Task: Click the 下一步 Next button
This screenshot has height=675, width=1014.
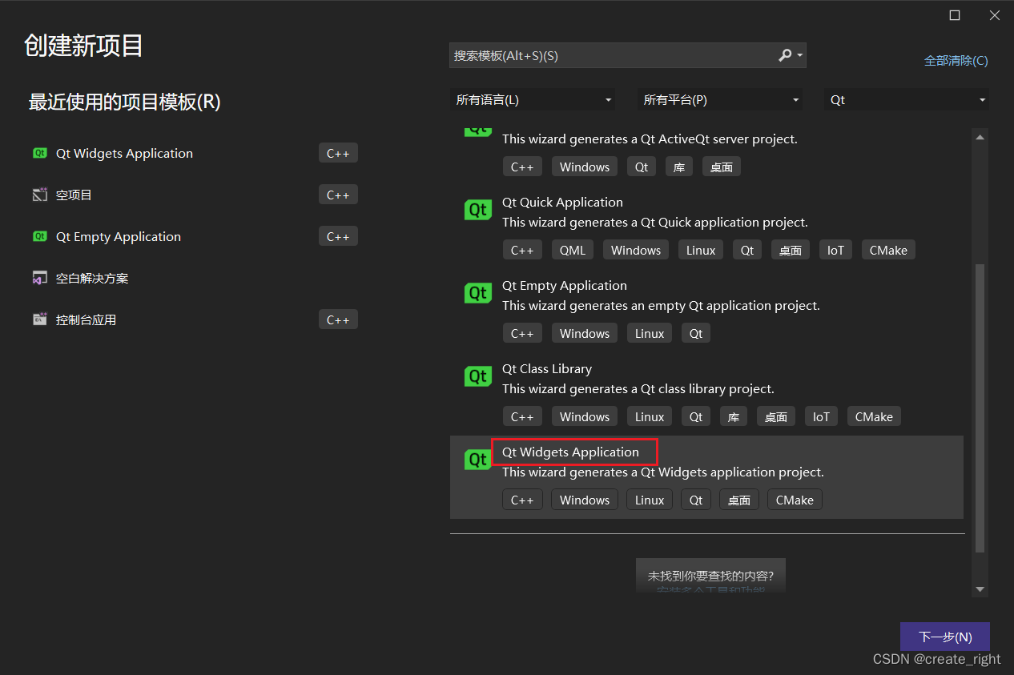Action: coord(945,637)
